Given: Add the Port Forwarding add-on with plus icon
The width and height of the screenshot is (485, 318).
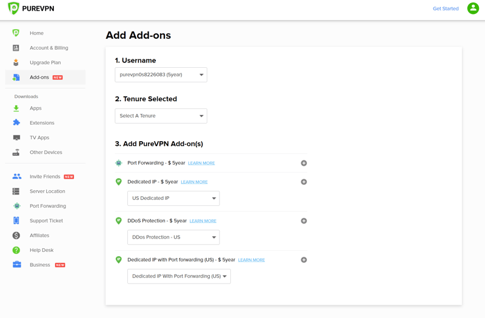Looking at the screenshot, I should click(304, 163).
